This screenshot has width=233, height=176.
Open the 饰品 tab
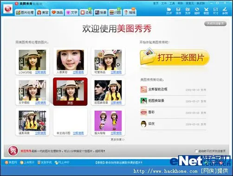[57, 12]
